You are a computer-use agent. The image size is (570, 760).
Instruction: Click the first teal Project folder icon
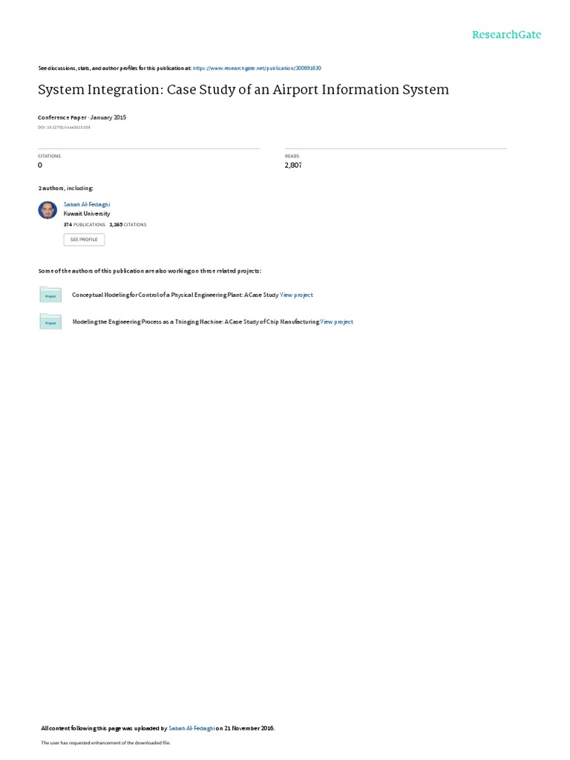50,295
